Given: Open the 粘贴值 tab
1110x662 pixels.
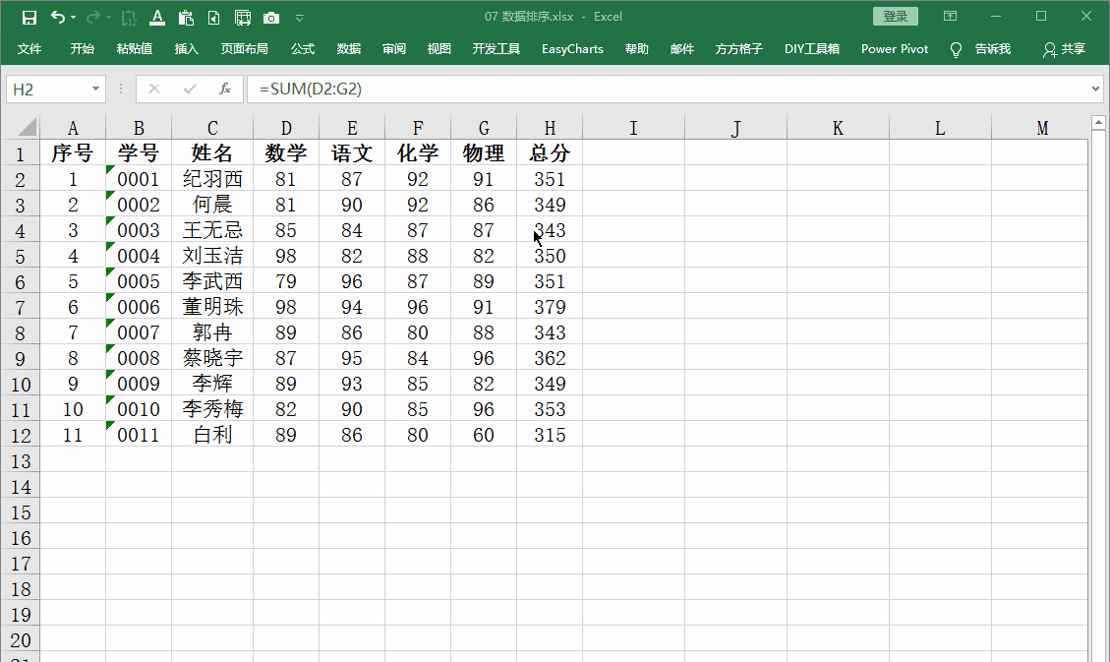Looking at the screenshot, I should tap(135, 49).
